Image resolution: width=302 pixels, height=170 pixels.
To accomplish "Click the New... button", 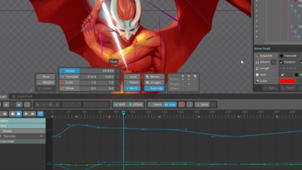I will (271, 88).
